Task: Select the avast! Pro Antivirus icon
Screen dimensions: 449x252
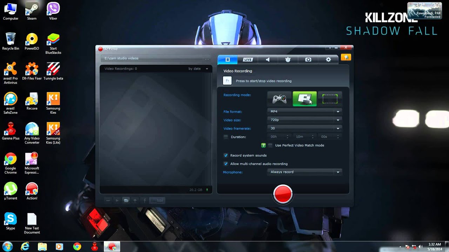Action: (x=11, y=73)
